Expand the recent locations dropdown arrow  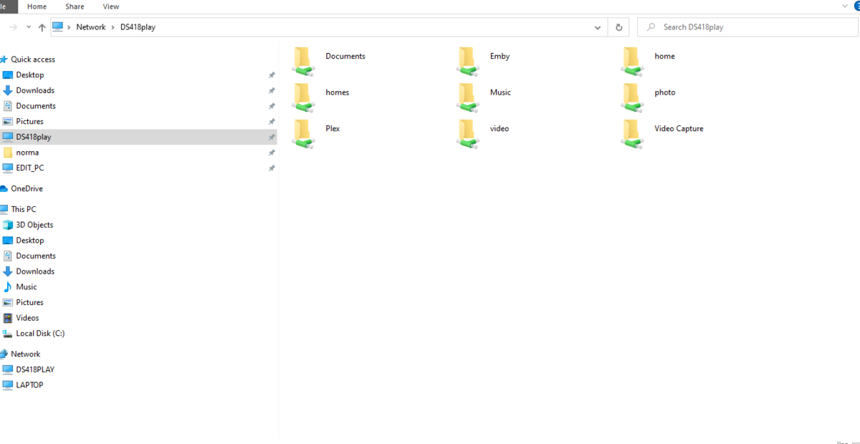point(30,26)
